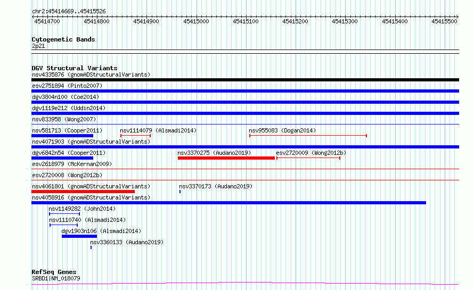Select esv2720009 (Wong2012b) label

311,153
